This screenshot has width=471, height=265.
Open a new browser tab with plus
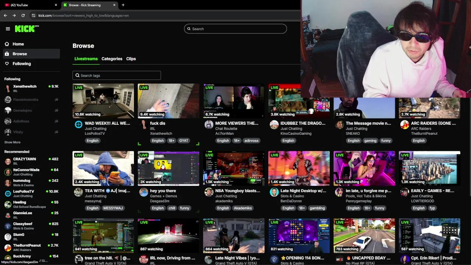point(123,5)
